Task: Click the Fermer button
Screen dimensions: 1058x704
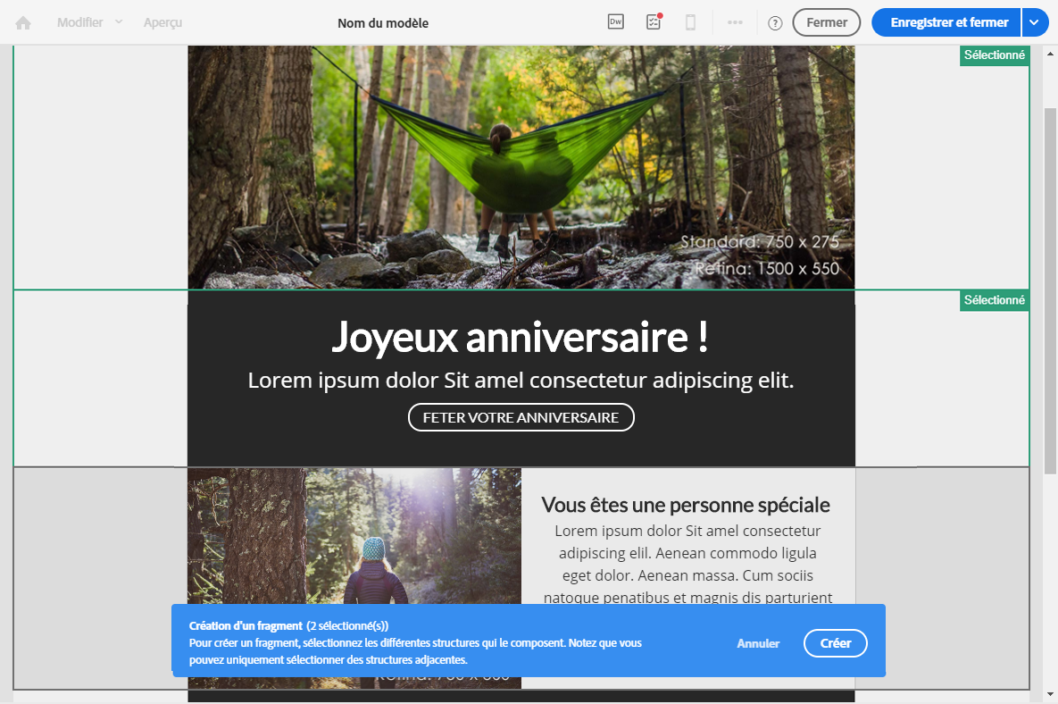Action: tap(827, 22)
